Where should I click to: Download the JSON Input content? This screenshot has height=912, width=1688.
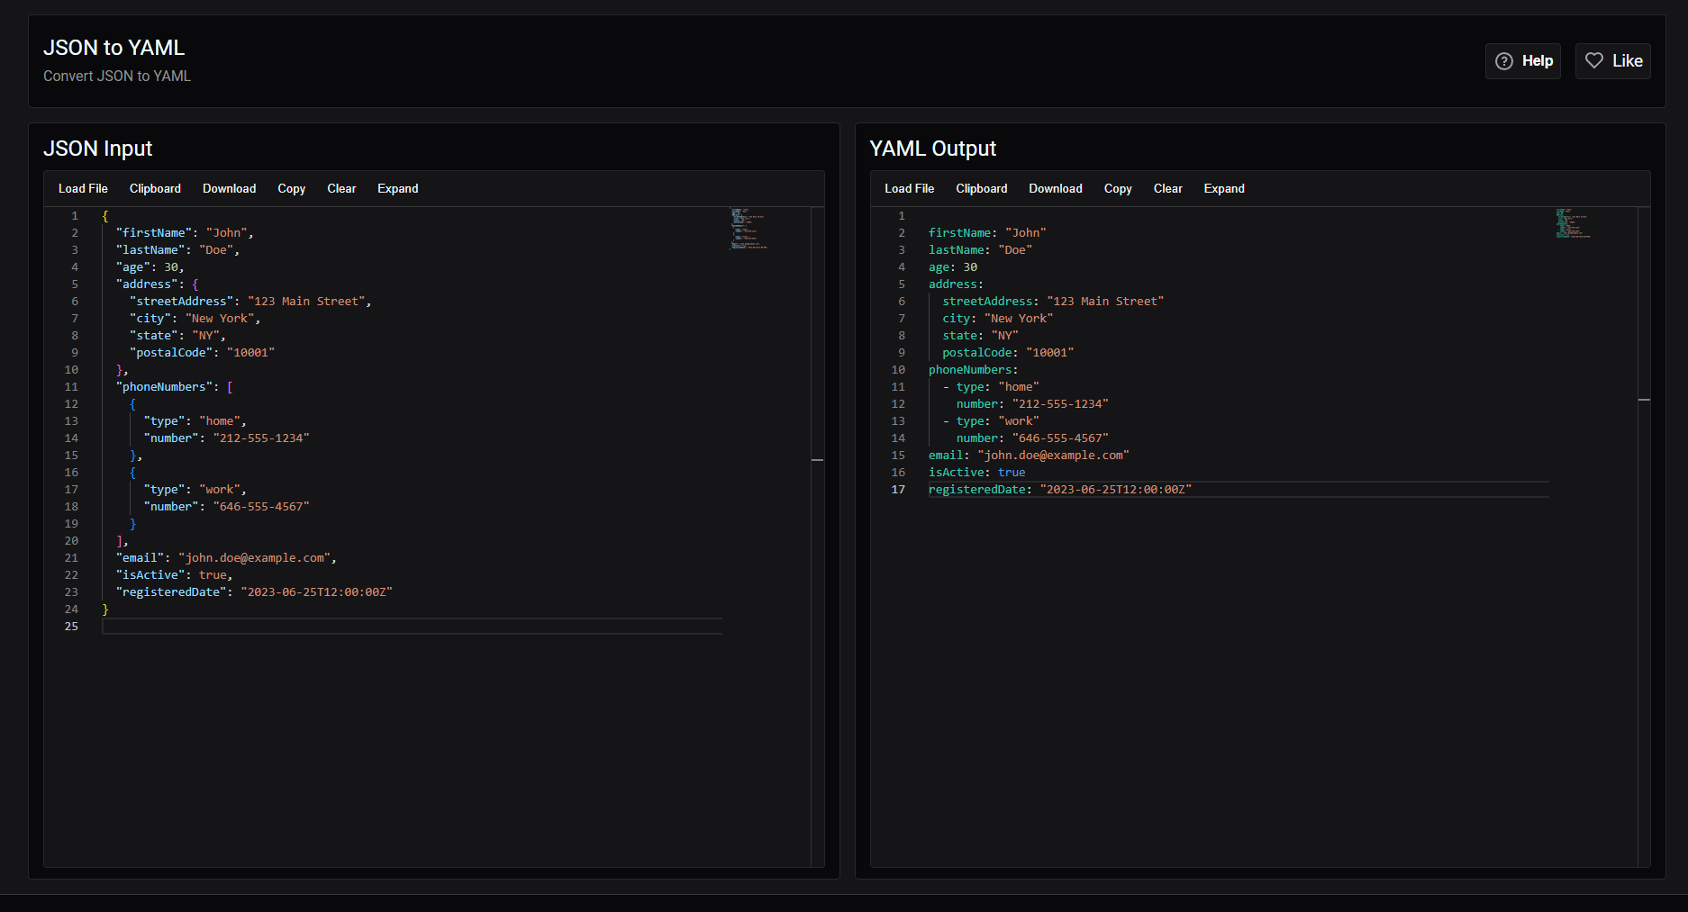tap(229, 188)
